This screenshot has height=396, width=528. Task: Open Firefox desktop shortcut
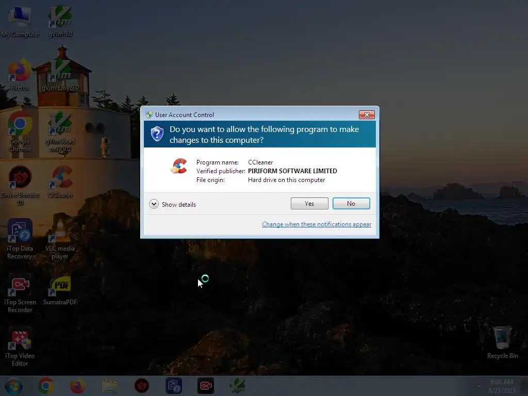(20, 75)
